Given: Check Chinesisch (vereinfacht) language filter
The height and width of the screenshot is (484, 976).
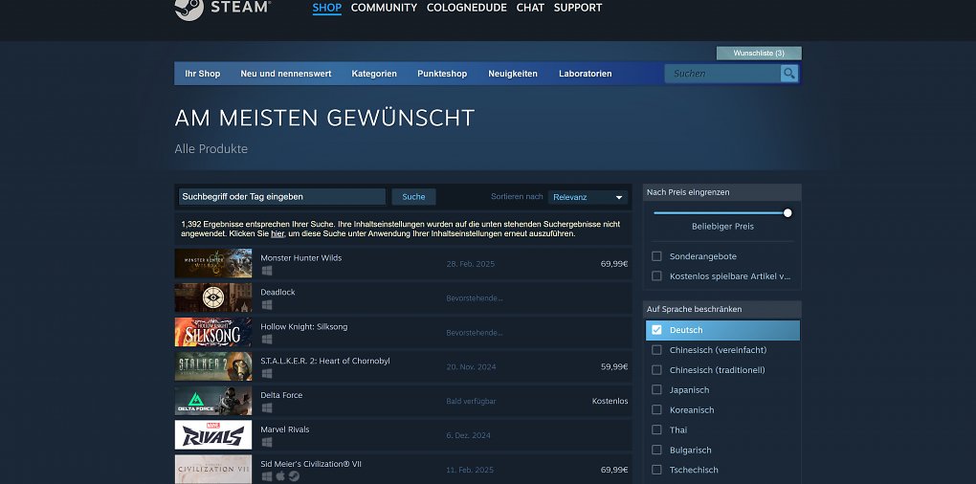Looking at the screenshot, I should pos(656,350).
